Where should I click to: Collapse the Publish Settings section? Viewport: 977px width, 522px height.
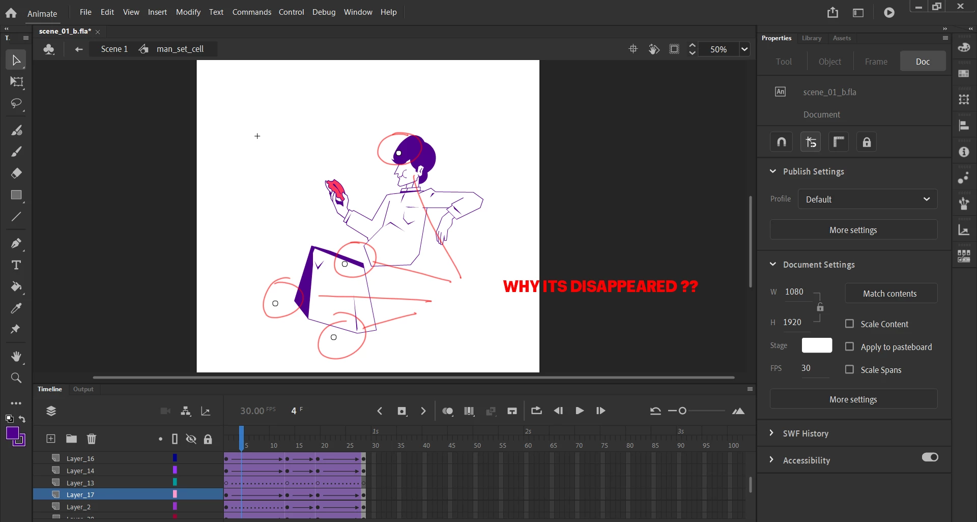click(x=773, y=171)
